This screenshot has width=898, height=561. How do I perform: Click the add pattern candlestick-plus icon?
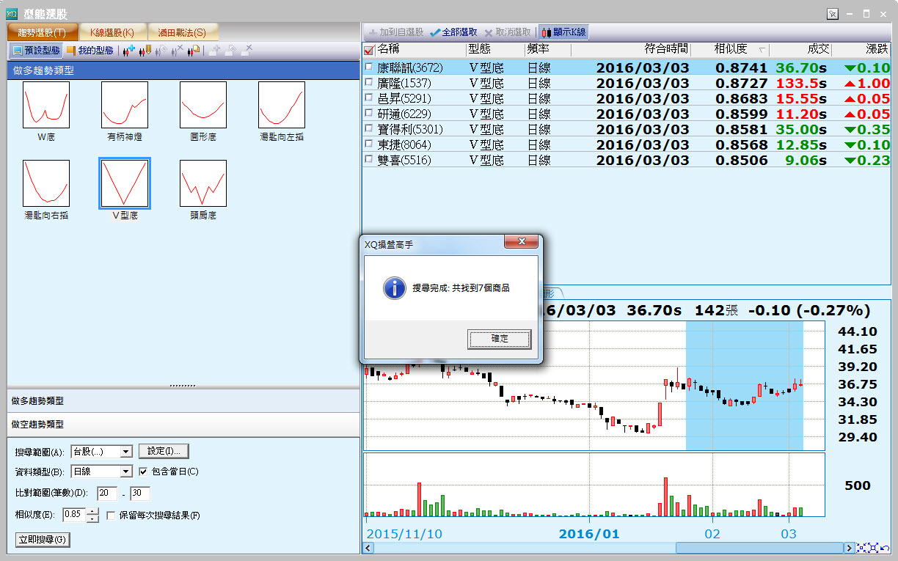[128, 51]
